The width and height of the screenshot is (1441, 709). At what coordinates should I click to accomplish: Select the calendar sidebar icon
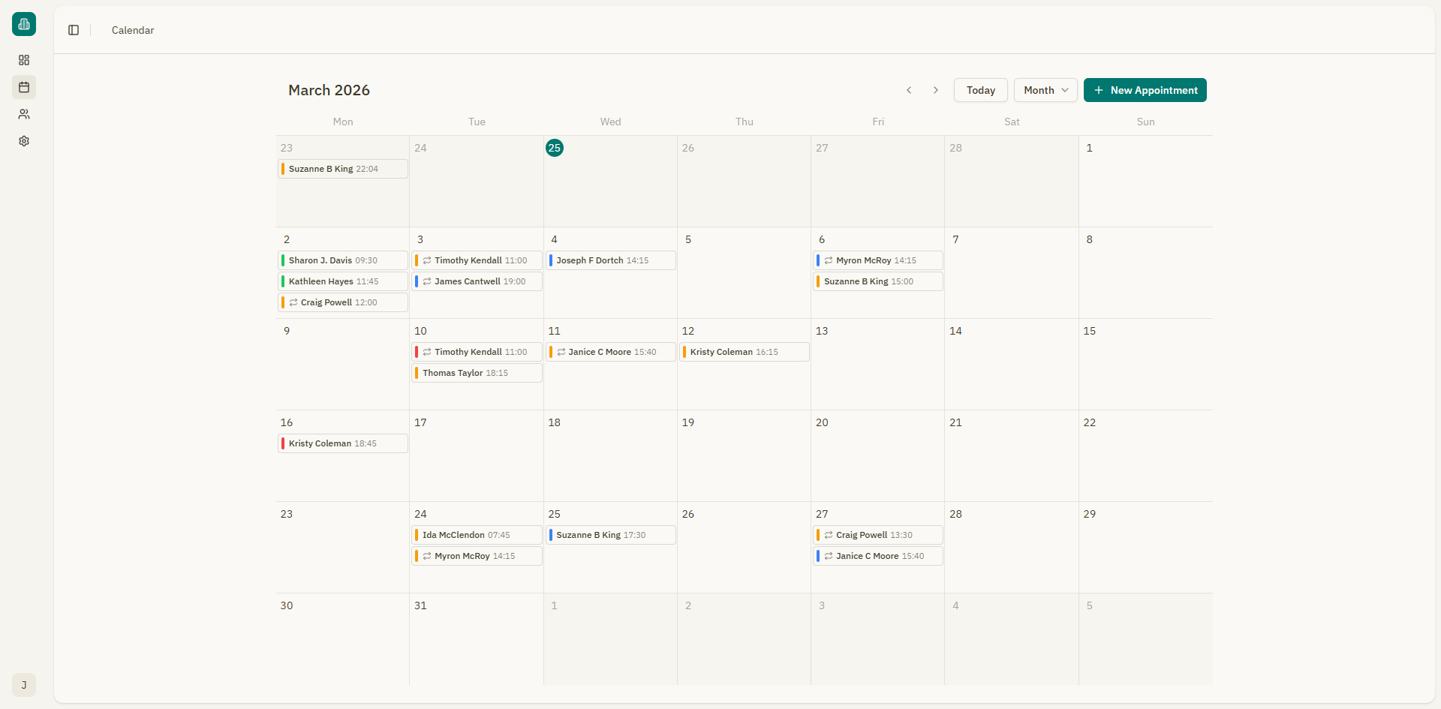click(x=24, y=87)
